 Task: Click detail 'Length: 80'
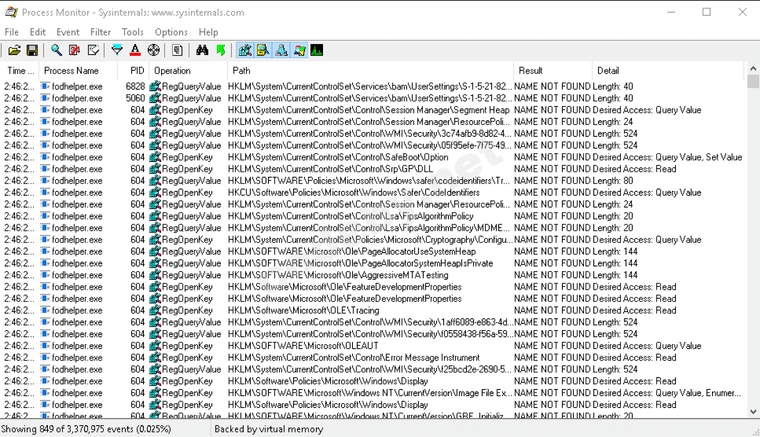[613, 180]
